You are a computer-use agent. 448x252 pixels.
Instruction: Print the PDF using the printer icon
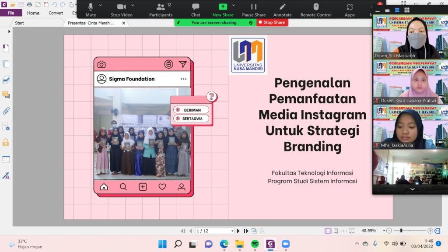coord(29,4)
